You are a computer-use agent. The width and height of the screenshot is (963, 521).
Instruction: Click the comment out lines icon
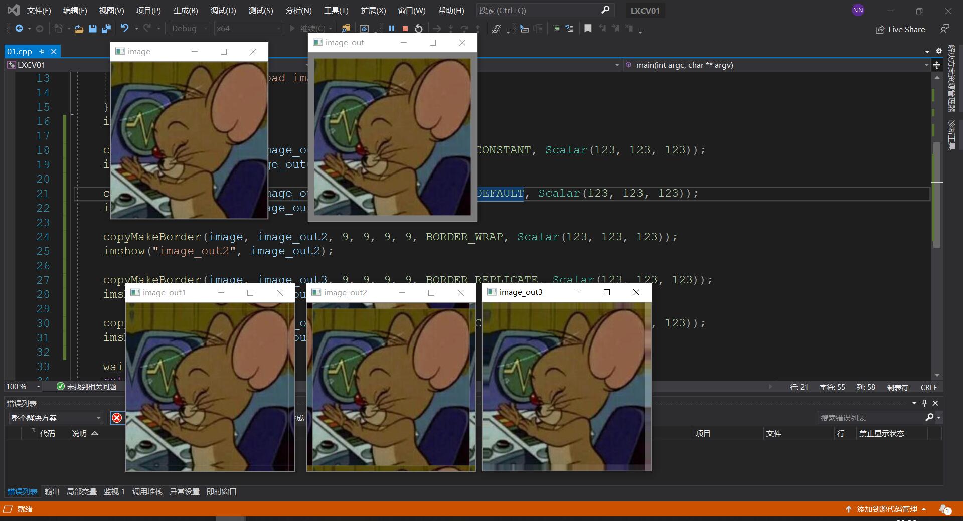click(x=556, y=29)
